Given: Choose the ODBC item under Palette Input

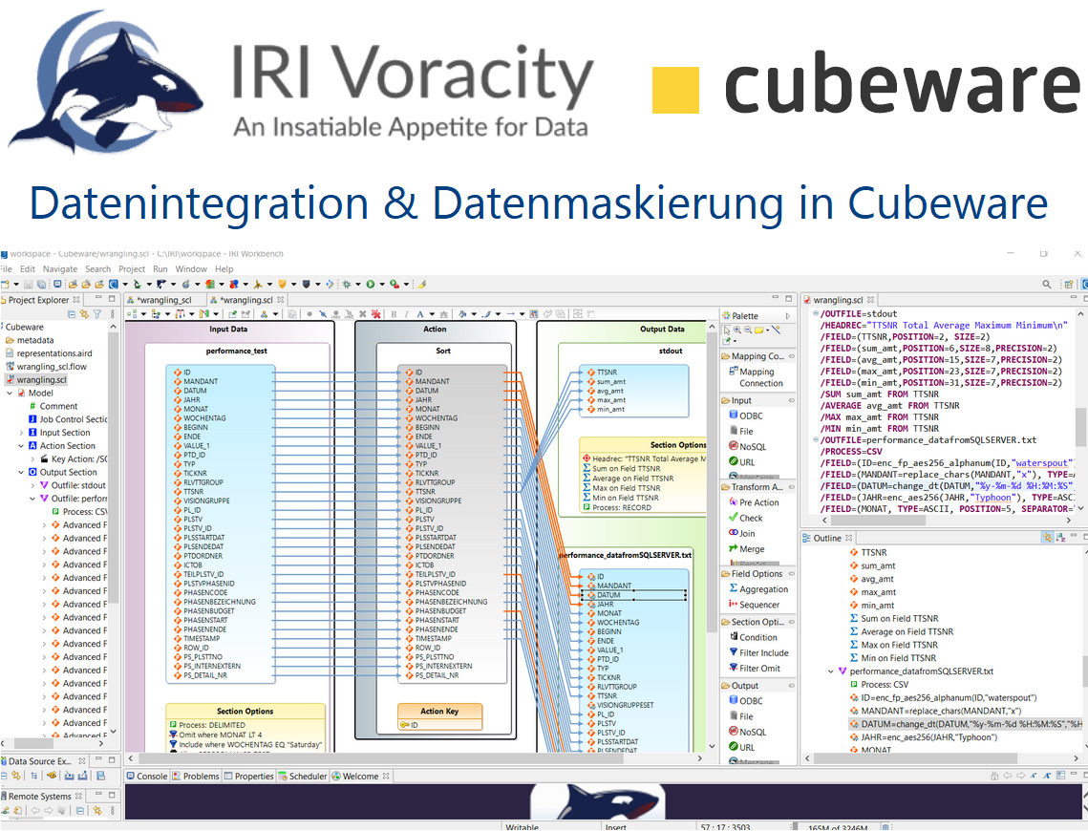Looking at the screenshot, I should click(746, 415).
